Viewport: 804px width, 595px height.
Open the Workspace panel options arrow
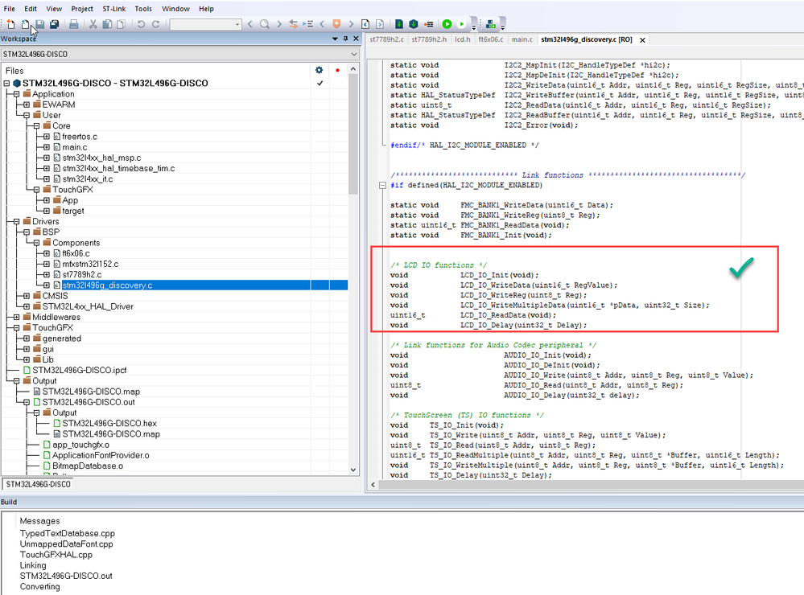335,39
